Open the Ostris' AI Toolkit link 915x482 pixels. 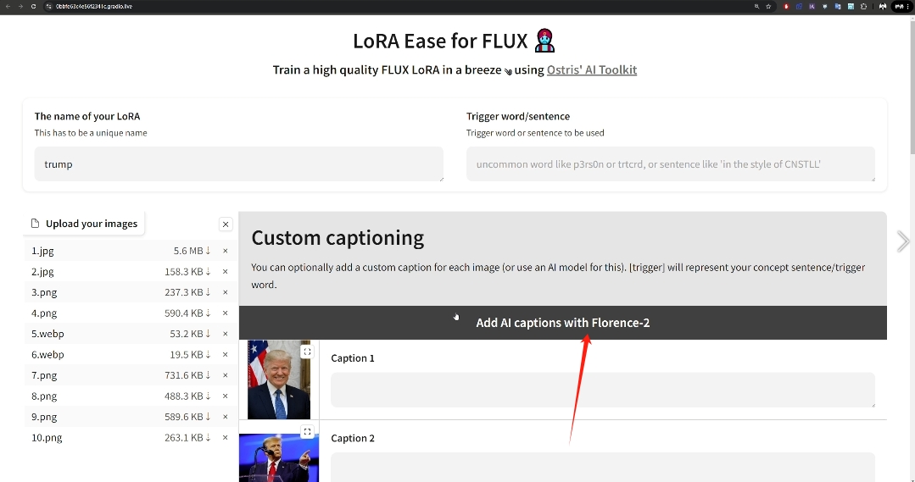(x=592, y=70)
